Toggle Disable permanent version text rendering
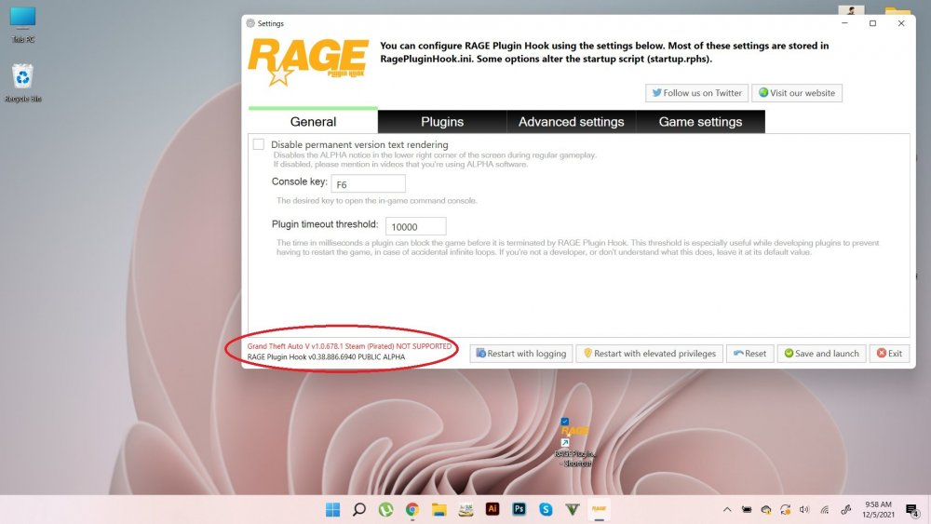The width and height of the screenshot is (931, 524). [x=258, y=144]
